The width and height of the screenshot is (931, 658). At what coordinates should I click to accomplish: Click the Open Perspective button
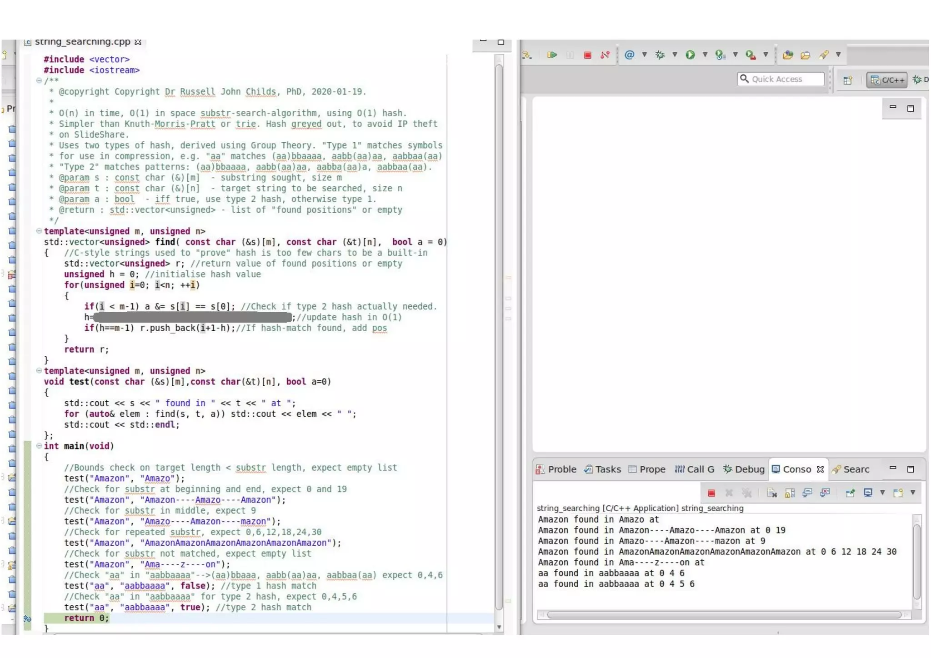click(847, 80)
